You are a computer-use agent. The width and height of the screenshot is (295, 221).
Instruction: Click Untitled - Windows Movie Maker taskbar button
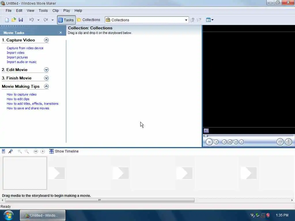pos(43,215)
